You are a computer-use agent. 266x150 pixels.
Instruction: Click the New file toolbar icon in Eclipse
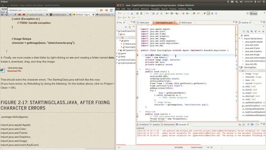119,13
